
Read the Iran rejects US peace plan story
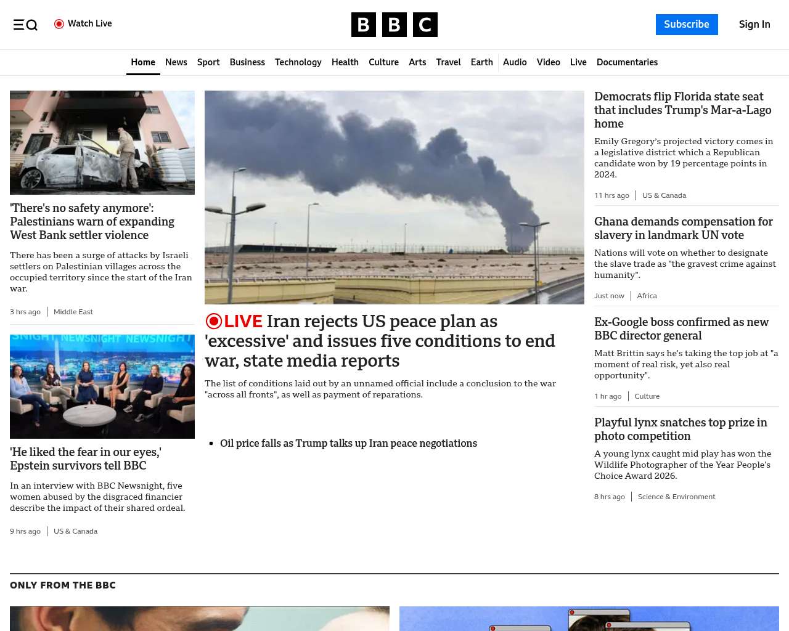(380, 341)
